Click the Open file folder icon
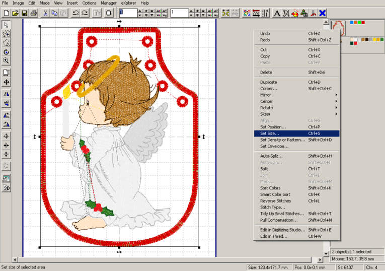The height and width of the screenshot is (271, 385). pos(15,13)
